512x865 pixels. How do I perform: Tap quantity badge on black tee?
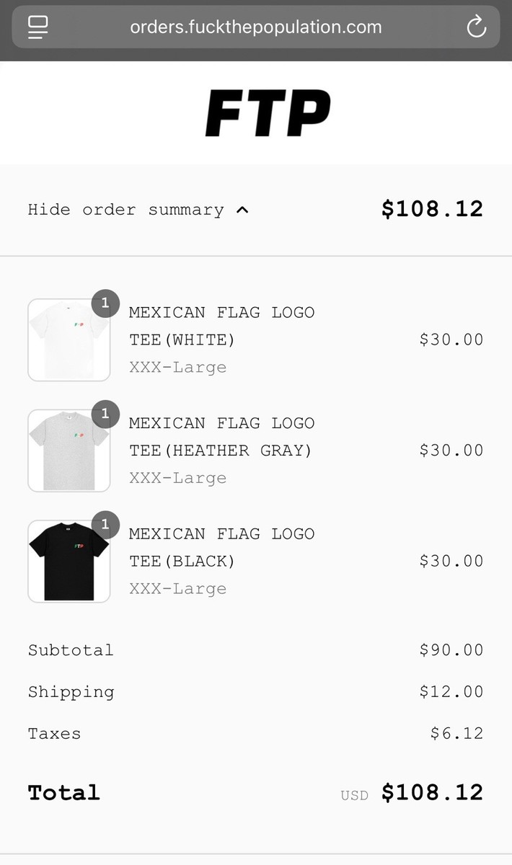[105, 524]
